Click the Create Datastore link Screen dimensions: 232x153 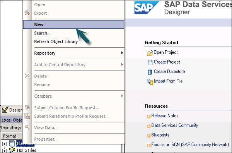pyautogui.click(x=169, y=72)
